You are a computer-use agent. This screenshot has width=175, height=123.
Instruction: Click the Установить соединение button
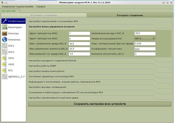pos(44,15)
